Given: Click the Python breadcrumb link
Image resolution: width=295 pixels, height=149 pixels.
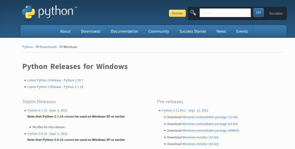Looking at the screenshot, I should click(x=28, y=47).
